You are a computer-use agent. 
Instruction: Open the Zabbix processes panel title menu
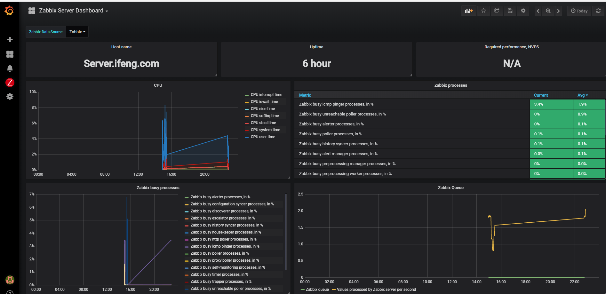coord(451,85)
